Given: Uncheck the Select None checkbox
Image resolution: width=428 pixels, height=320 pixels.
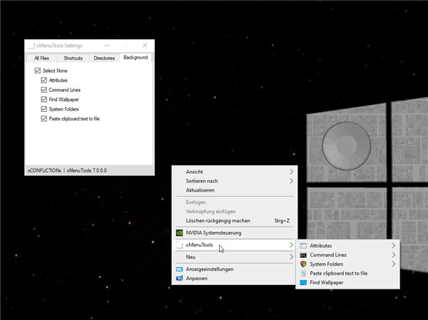Looking at the screenshot, I should pos(38,71).
